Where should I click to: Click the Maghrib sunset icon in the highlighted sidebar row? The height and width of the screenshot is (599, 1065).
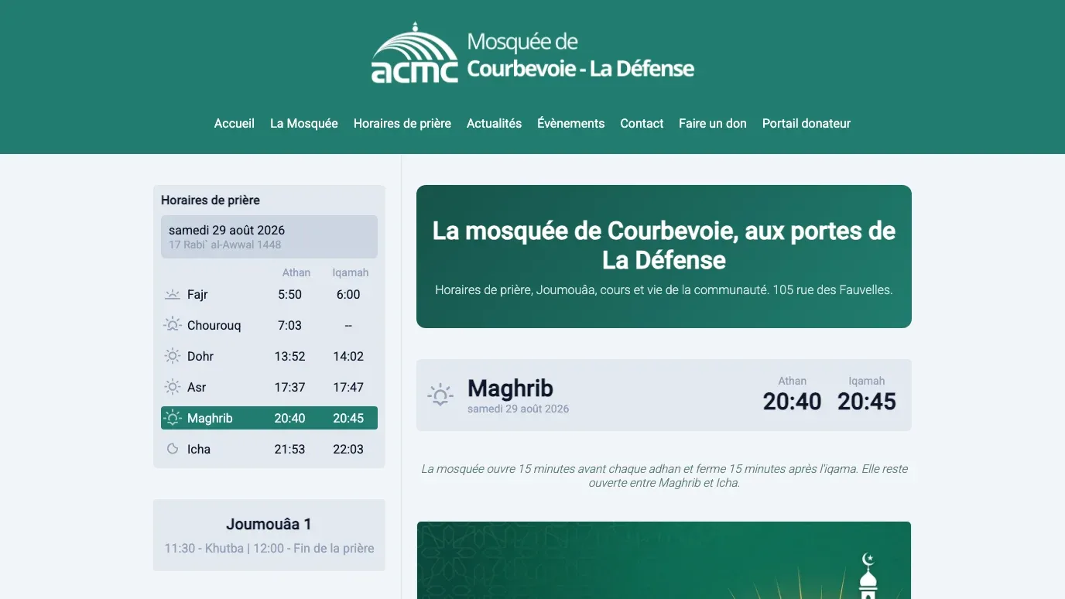(173, 419)
